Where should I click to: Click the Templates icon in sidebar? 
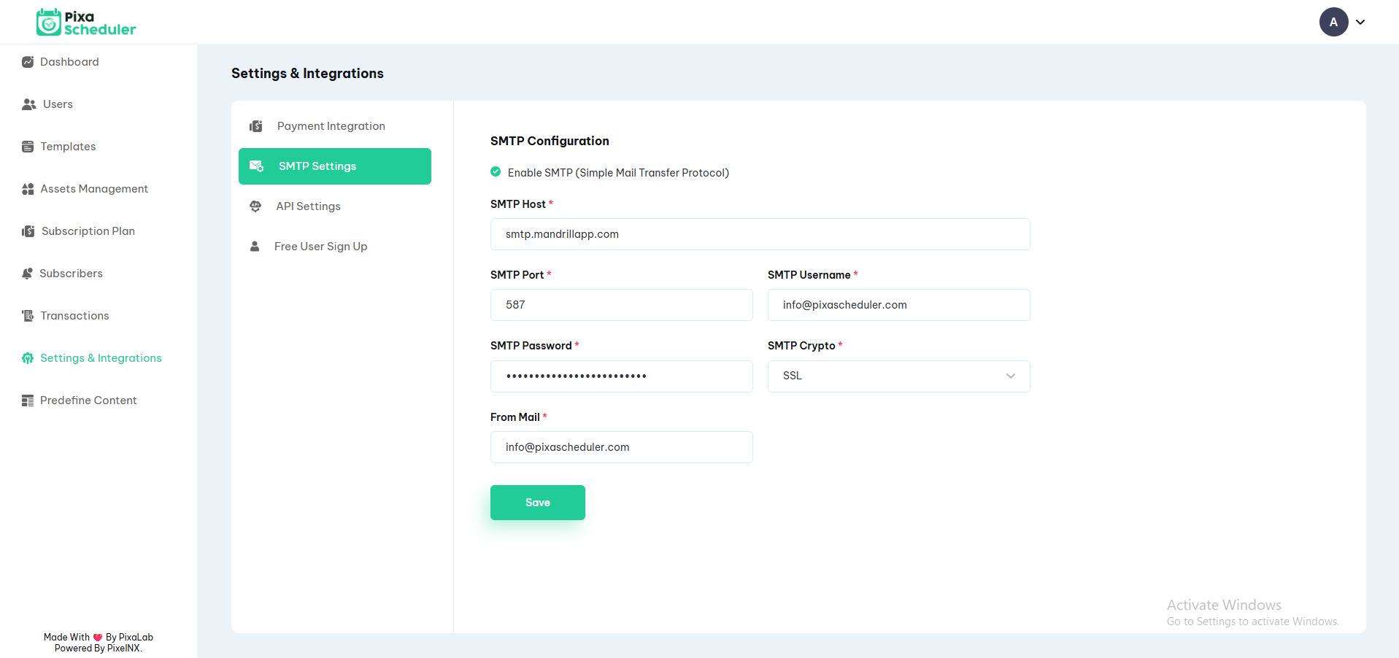28,147
